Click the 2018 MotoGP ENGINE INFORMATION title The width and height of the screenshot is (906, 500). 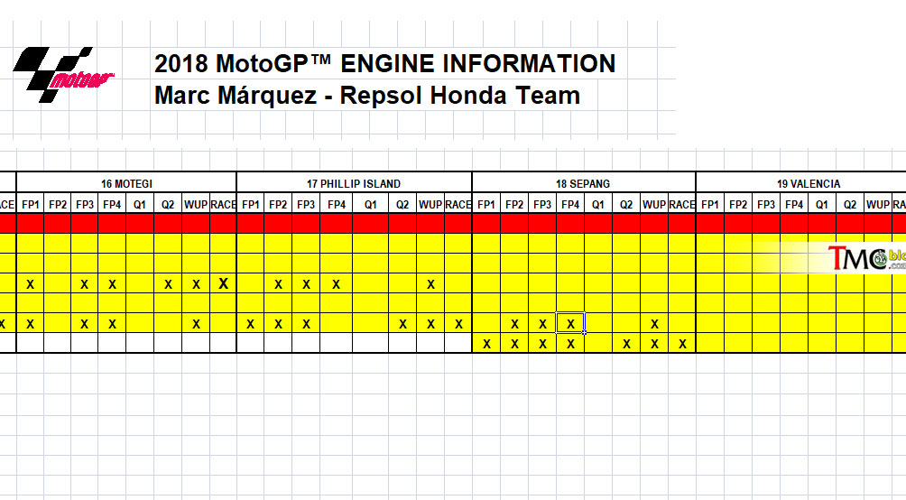pyautogui.click(x=384, y=63)
